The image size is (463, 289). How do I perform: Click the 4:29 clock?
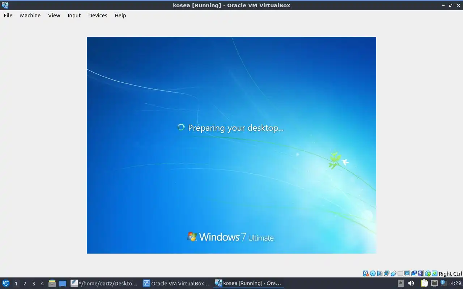coord(456,283)
